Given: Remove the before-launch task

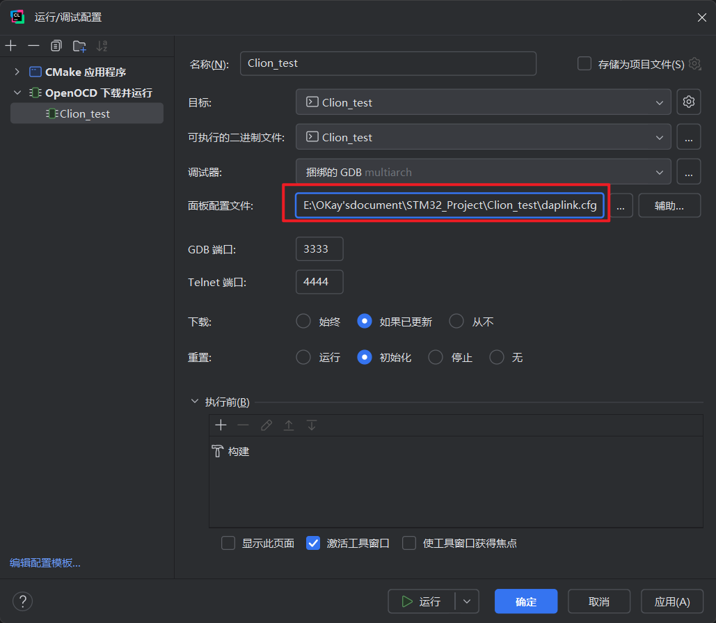Looking at the screenshot, I should point(244,425).
